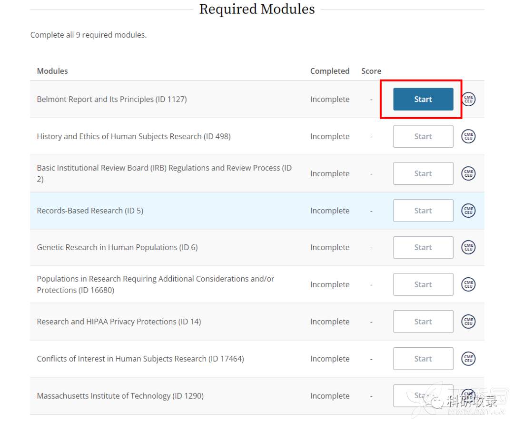Click Massachusetts Institute of Technology module title

pyautogui.click(x=120, y=396)
